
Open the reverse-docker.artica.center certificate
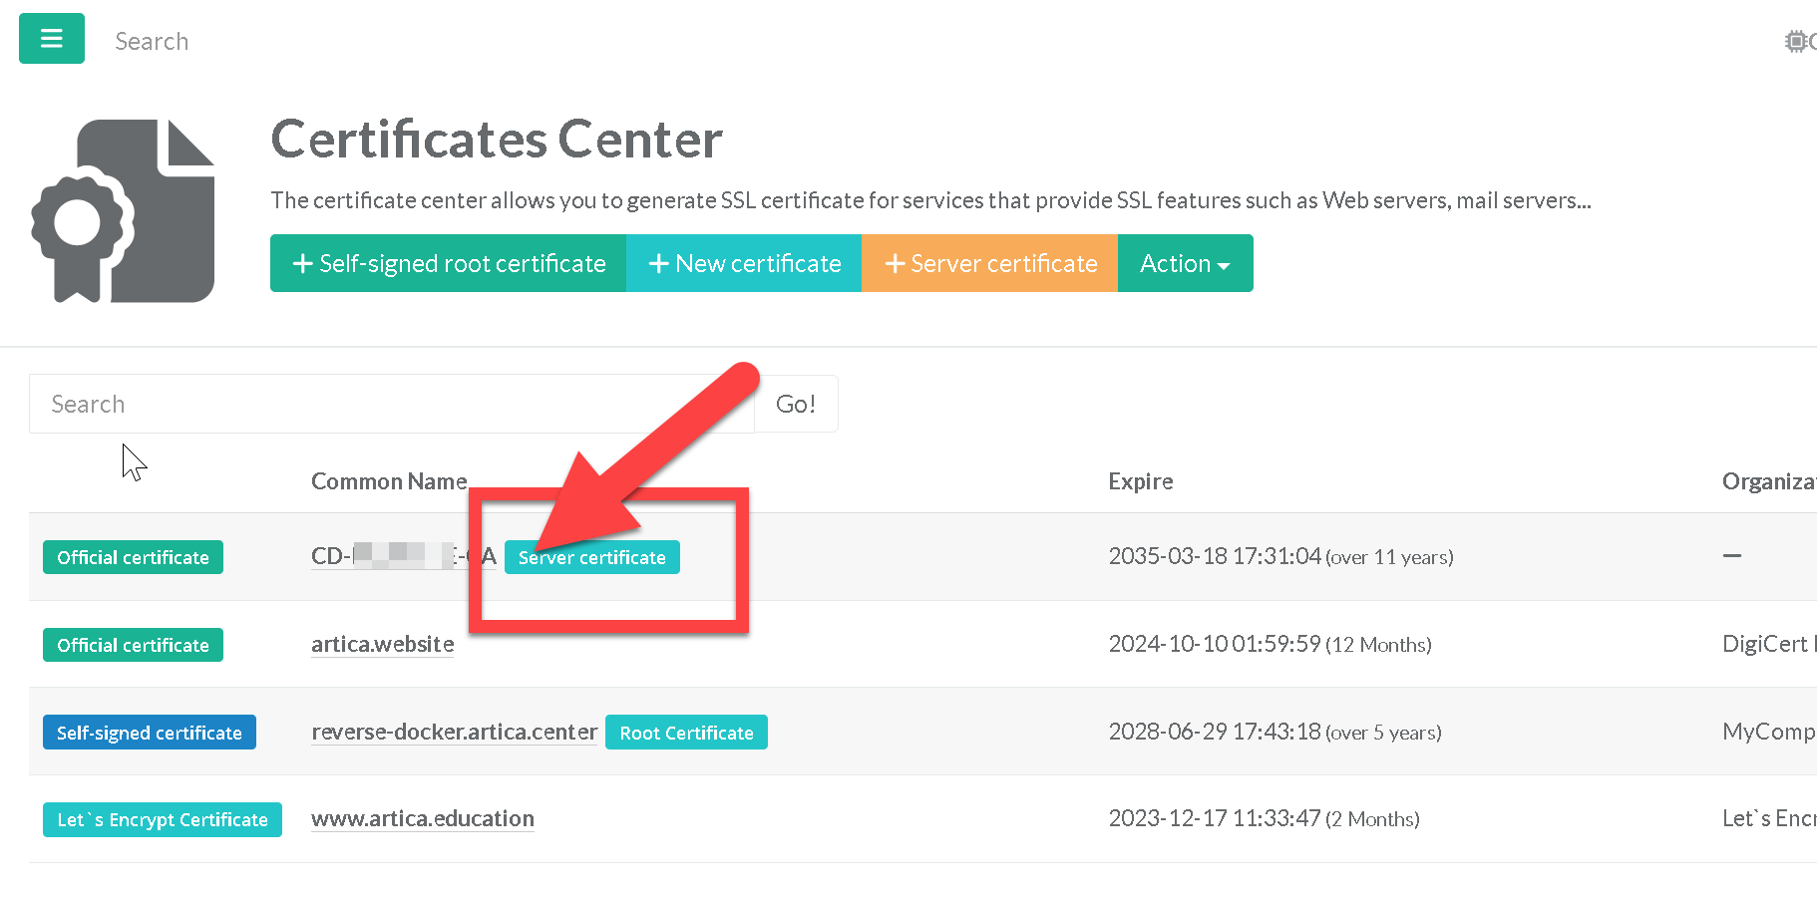click(454, 732)
